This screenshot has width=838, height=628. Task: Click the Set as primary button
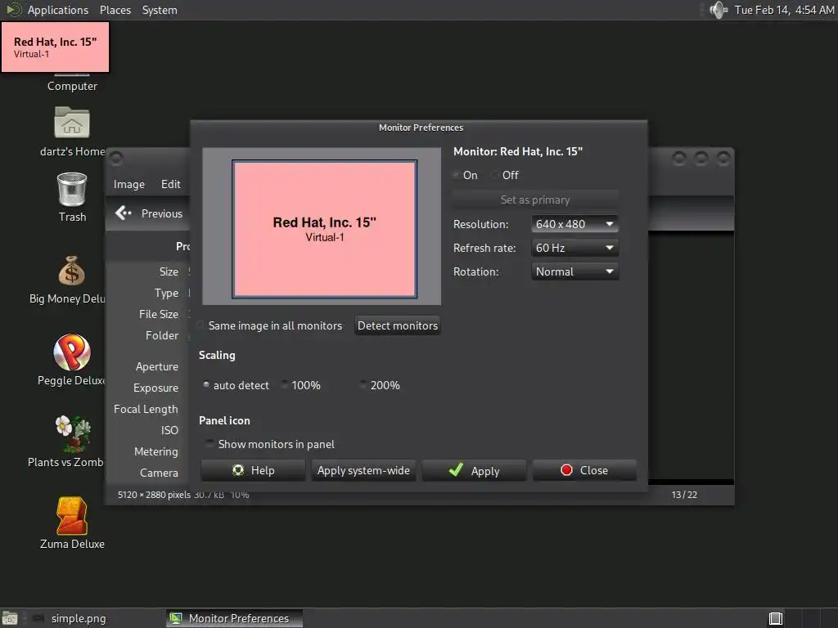tap(535, 200)
